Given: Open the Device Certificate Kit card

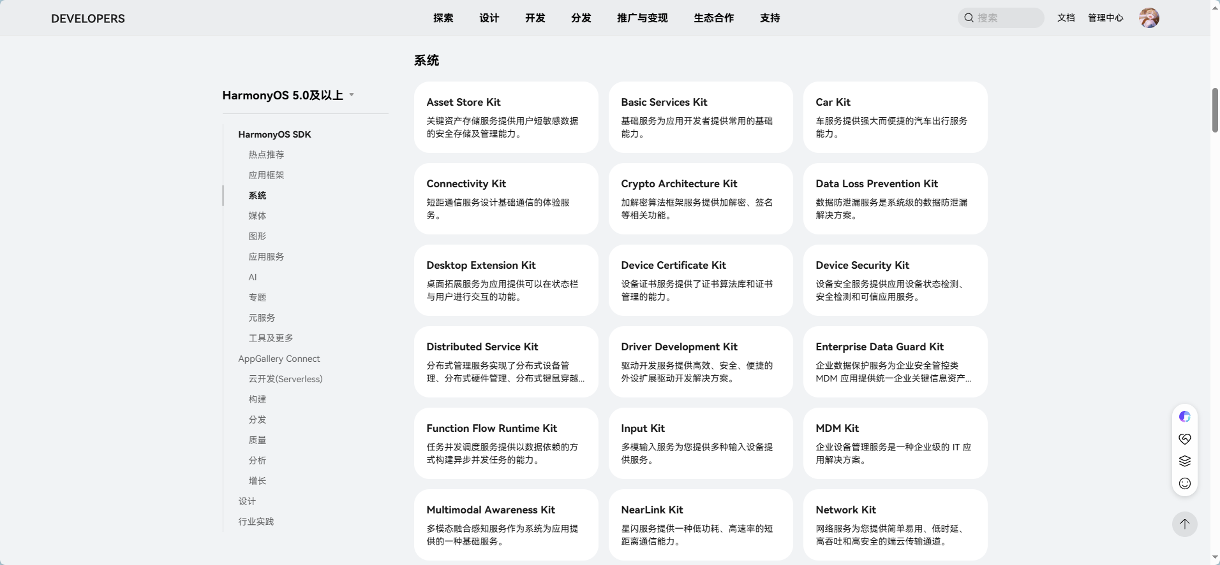Looking at the screenshot, I should 701,280.
